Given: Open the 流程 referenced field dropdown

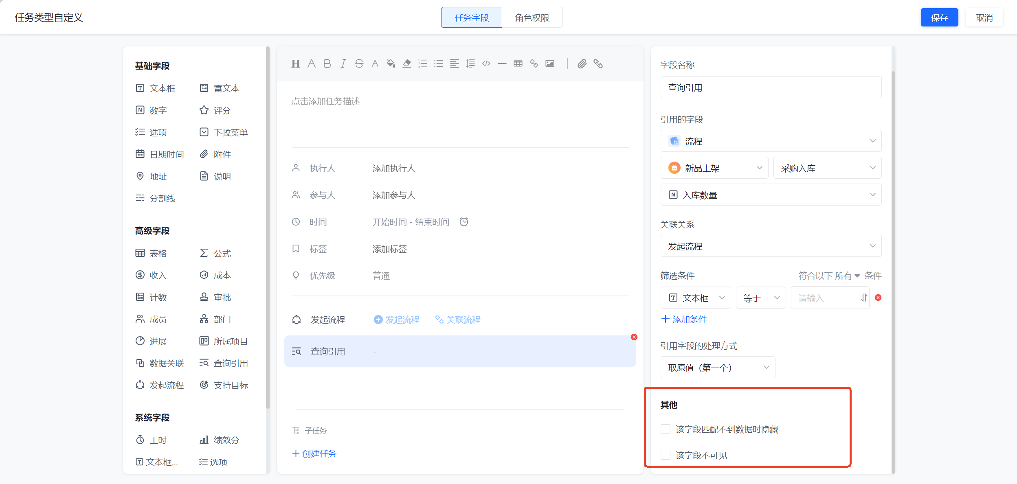Looking at the screenshot, I should pos(771,141).
